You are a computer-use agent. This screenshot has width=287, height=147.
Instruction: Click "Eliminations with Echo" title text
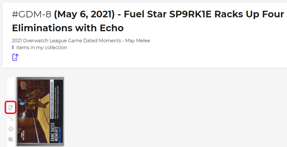click(x=68, y=28)
